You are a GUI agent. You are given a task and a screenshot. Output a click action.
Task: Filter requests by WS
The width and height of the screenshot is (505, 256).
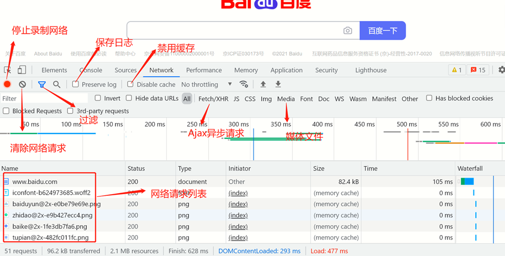click(x=339, y=99)
